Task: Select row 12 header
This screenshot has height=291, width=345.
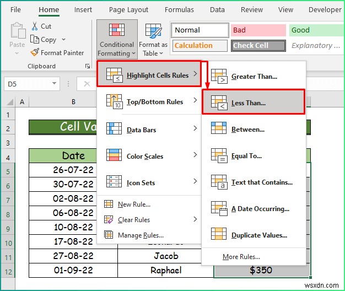Action: pyautogui.click(x=8, y=272)
